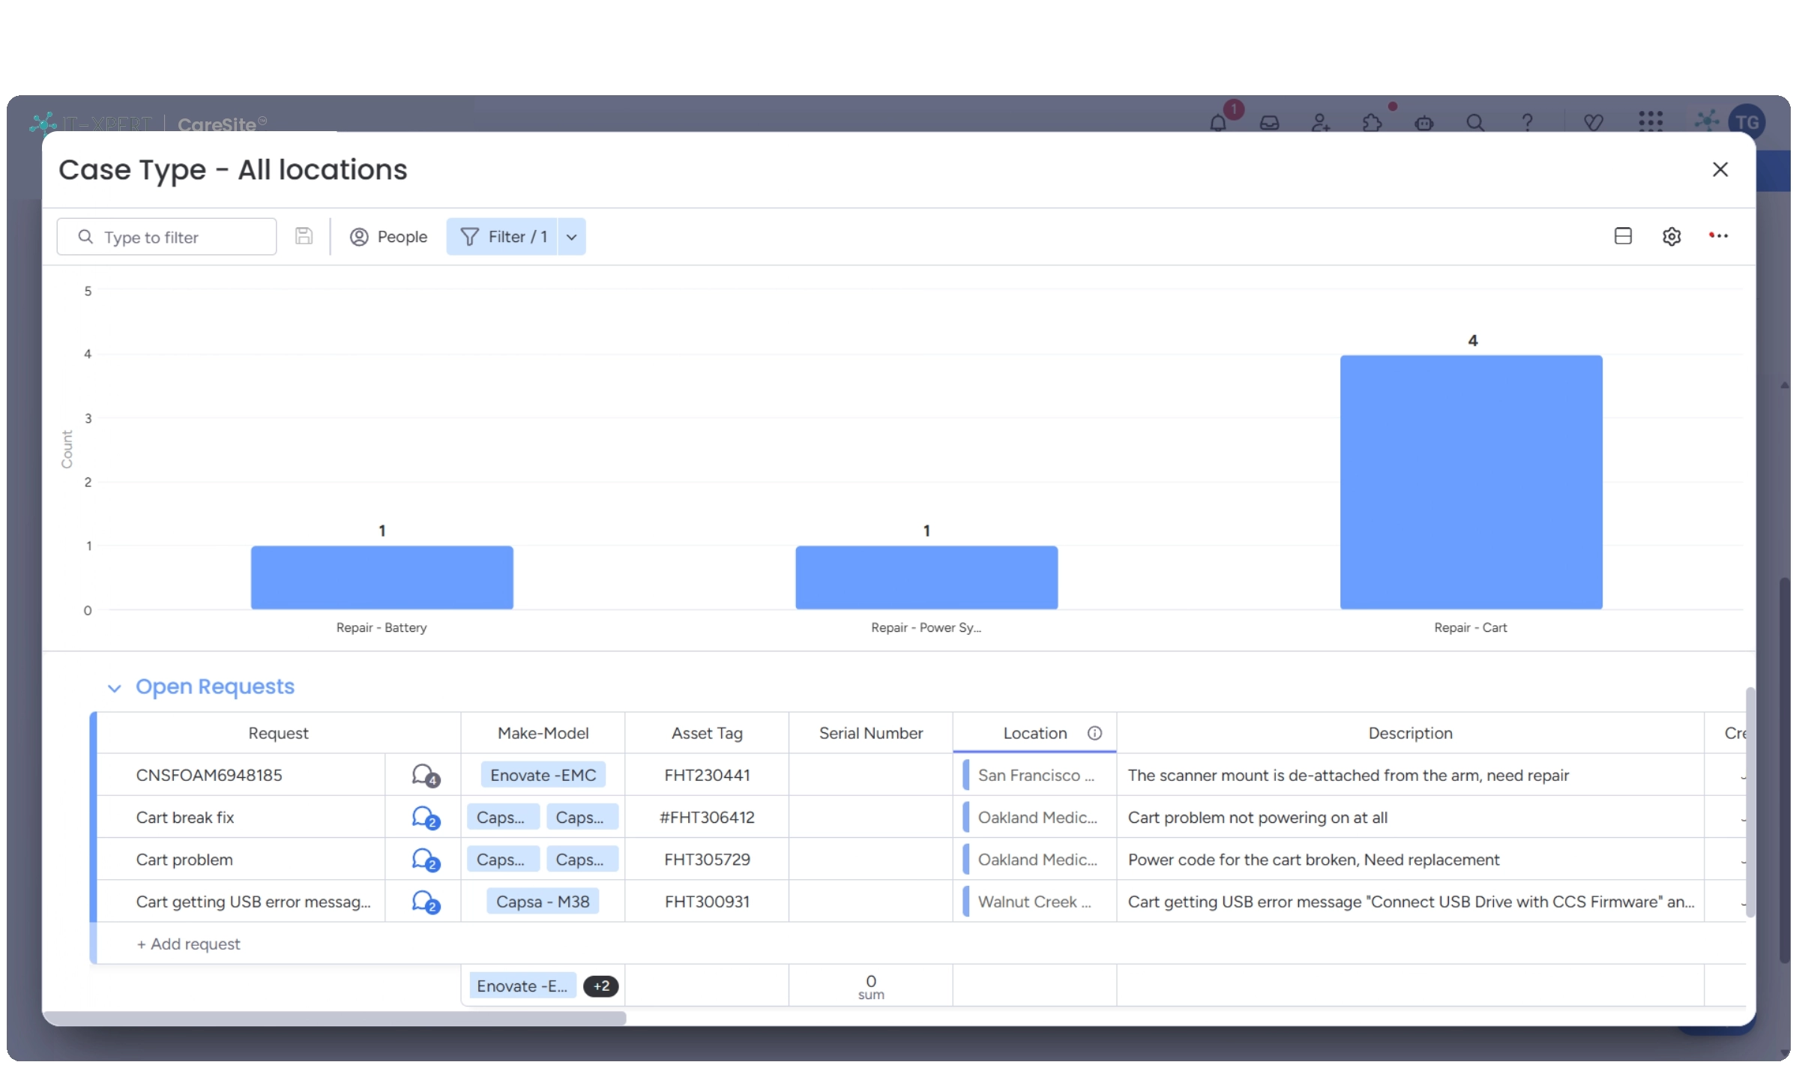
Task: Open updates for CNSFOAM6948185 request
Action: (x=425, y=776)
